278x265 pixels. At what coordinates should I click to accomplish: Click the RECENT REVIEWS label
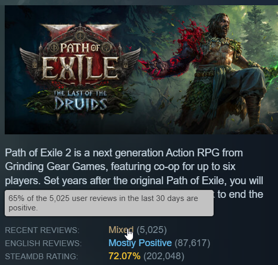pos(42,230)
